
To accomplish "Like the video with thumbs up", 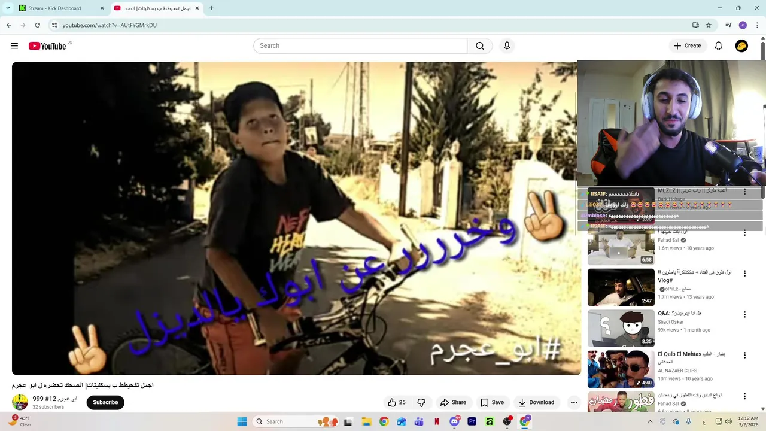I will point(397,402).
